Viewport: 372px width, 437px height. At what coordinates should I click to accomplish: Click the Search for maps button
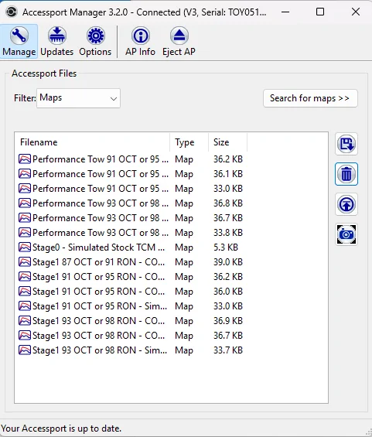pos(310,98)
